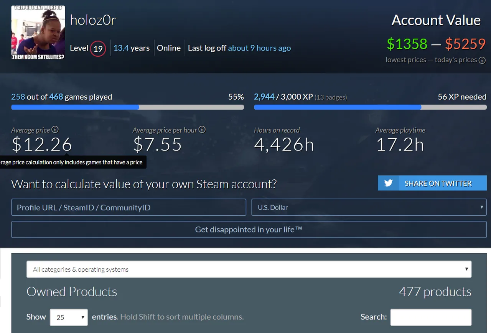Click the info icon next to Average price
Viewport: 491px width, 333px height.
tap(55, 130)
